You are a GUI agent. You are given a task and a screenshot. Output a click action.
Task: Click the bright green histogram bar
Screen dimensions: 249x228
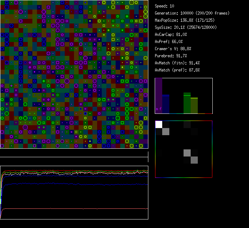(187, 103)
